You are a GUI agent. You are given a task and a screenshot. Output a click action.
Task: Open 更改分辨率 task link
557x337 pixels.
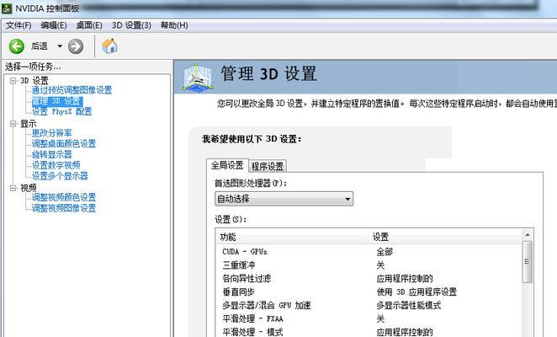click(x=52, y=133)
